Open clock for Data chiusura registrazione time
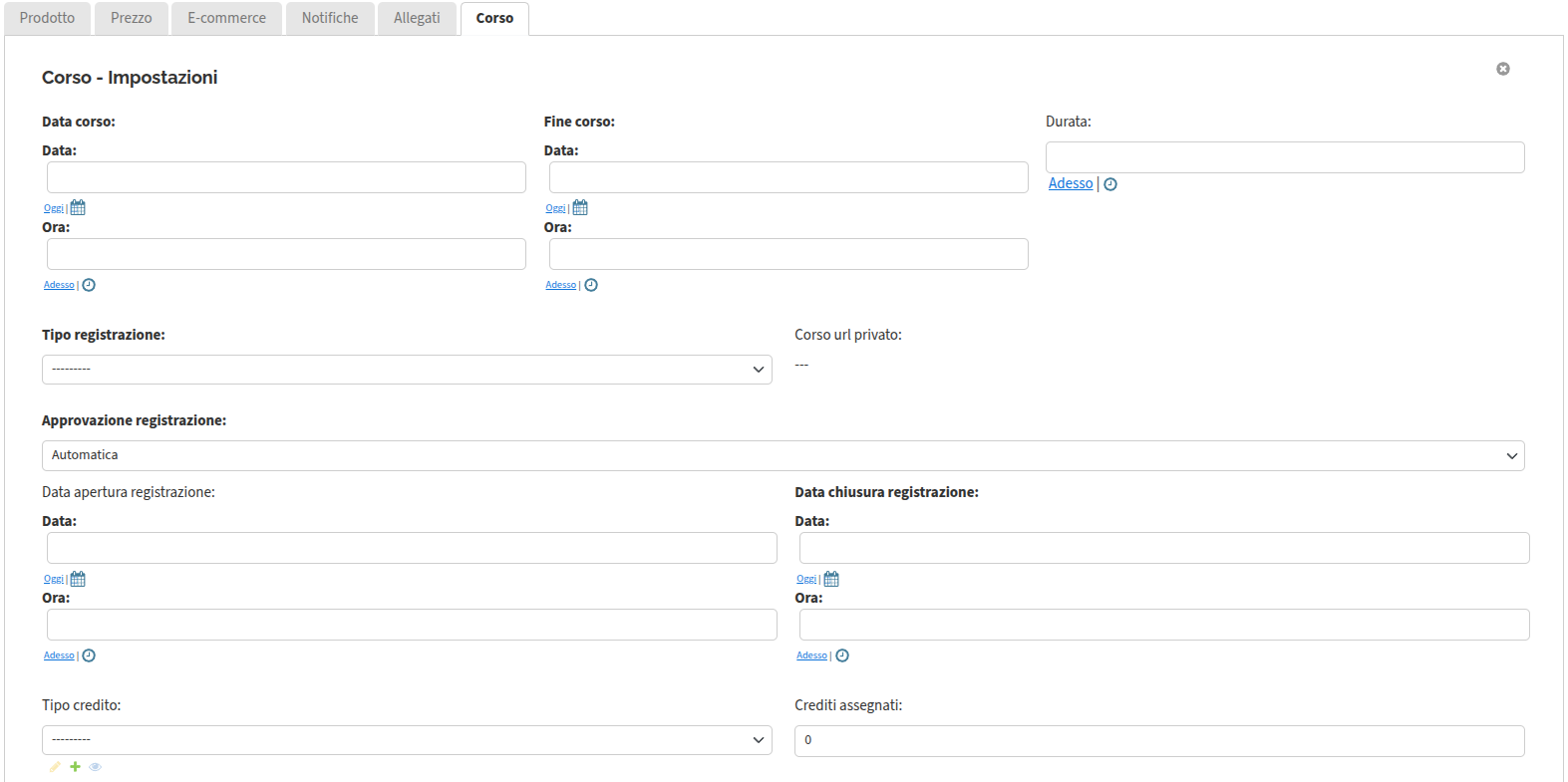The height and width of the screenshot is (782, 1568). tap(842, 655)
